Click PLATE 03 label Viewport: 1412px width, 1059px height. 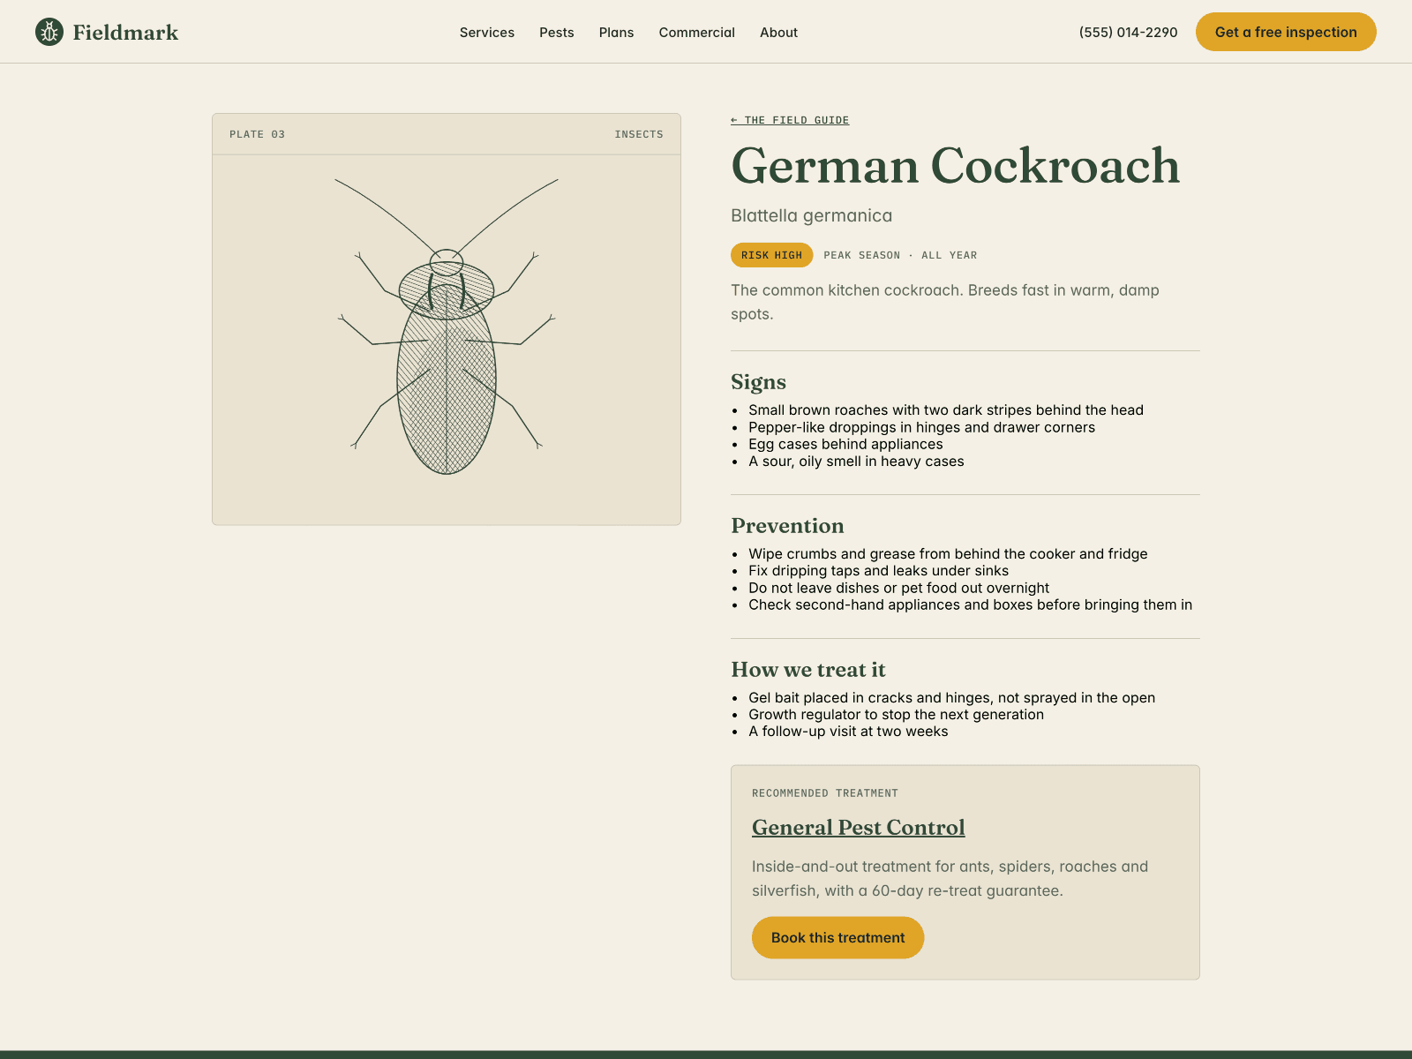pos(257,134)
